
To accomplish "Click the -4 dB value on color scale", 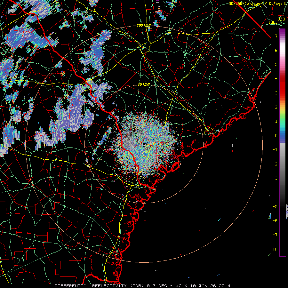I will (275, 192).
